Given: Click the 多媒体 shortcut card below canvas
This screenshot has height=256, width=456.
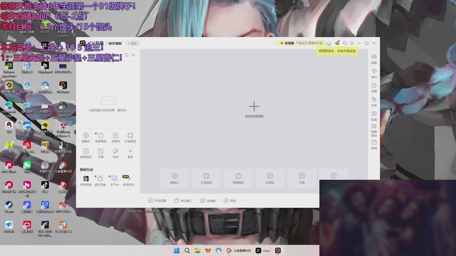Looking at the screenshot, I should tap(270, 178).
